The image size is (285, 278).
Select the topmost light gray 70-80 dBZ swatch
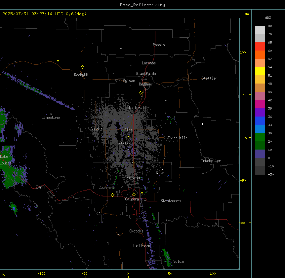(260, 30)
